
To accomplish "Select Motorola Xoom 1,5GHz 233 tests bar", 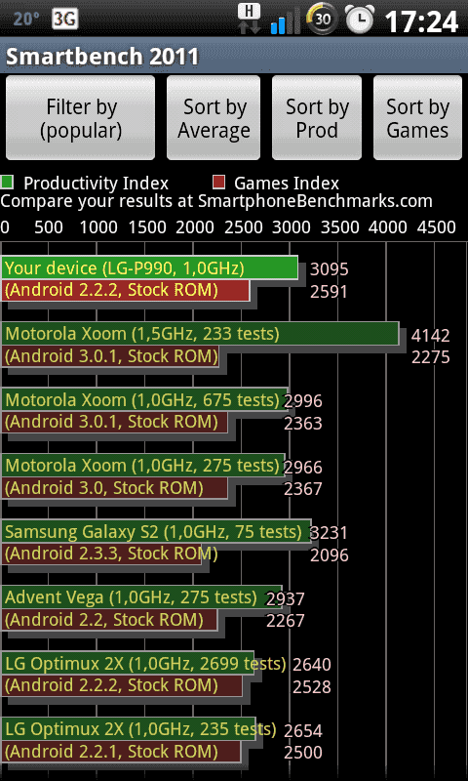I will (x=200, y=334).
